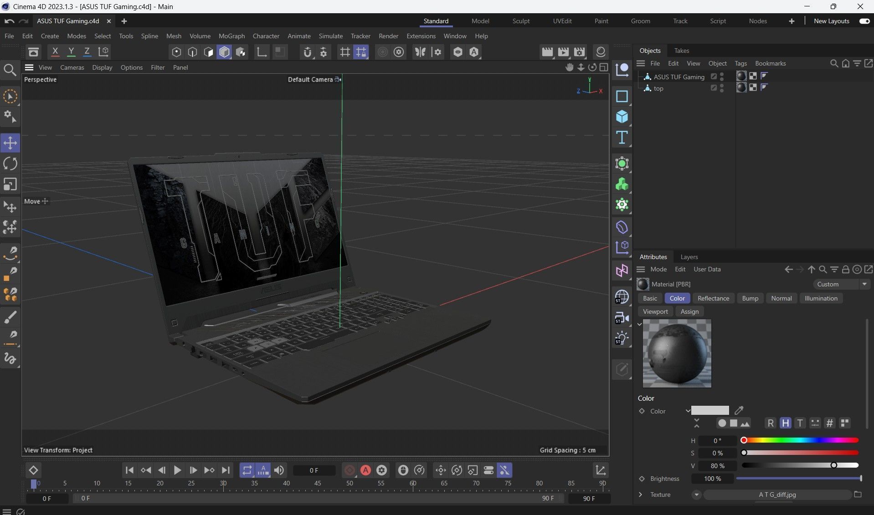874x515 pixels.
Task: Click the material preview sphere
Action: pos(677,353)
